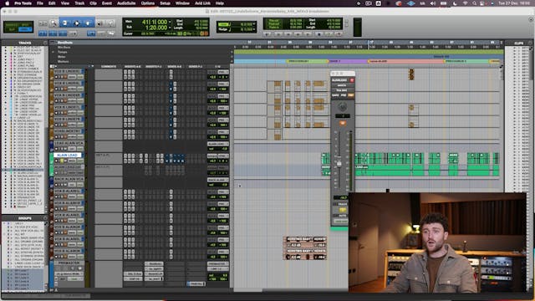Open macOS Control Center
The height and width of the screenshot is (301, 535).
coord(482,3)
